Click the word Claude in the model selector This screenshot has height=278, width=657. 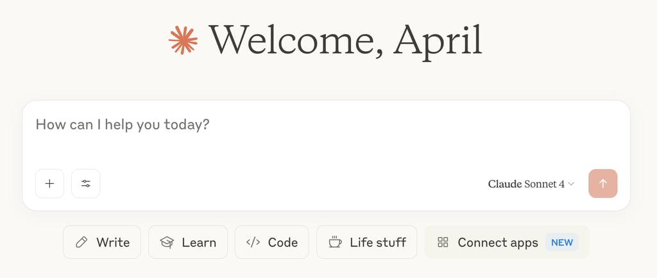click(x=505, y=184)
